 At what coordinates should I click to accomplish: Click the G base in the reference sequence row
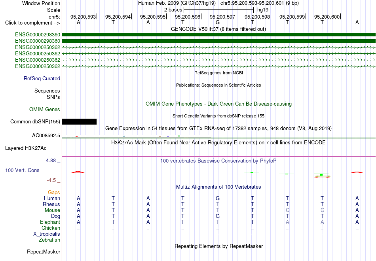pos(218,22)
